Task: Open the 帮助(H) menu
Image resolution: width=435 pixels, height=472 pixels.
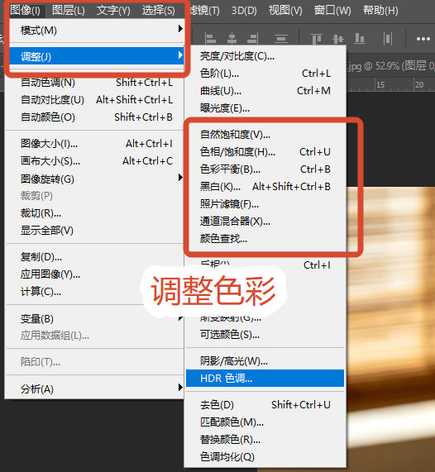Action: [380, 11]
